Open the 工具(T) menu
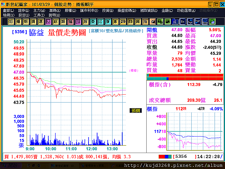This screenshot has height=169, width=225. click(x=39, y=15)
